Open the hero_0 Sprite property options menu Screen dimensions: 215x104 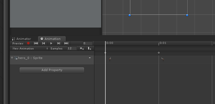click(90, 58)
